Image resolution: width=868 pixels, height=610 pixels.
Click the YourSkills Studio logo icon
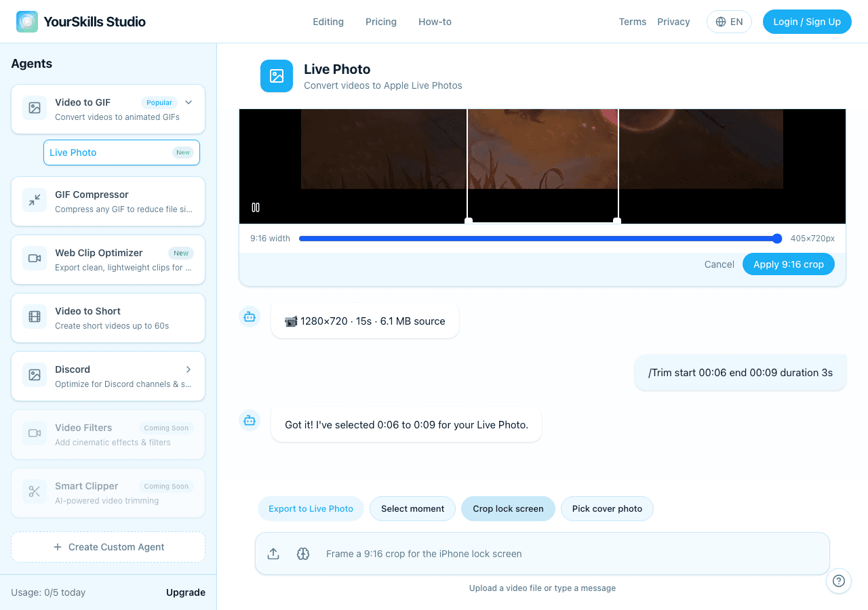[27, 22]
